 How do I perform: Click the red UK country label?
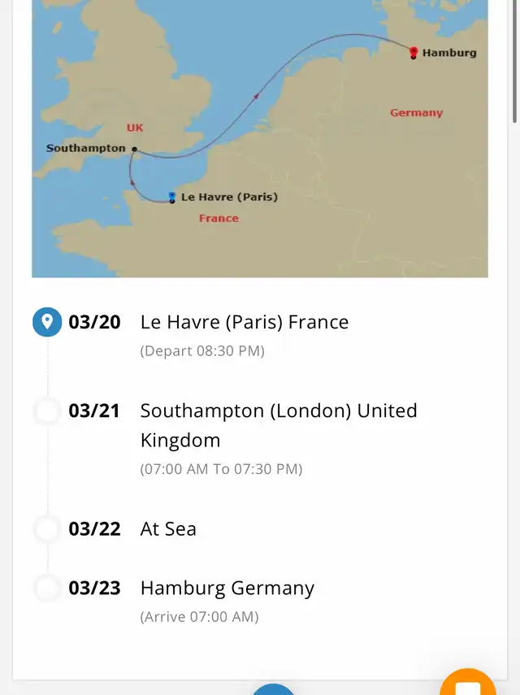(x=135, y=128)
